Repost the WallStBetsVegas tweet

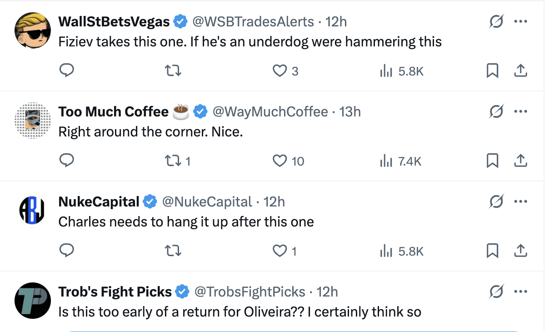click(173, 71)
